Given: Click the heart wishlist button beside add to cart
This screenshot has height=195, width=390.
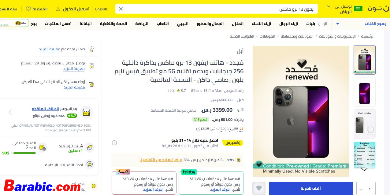Looking at the screenshot, I should pos(259,188).
